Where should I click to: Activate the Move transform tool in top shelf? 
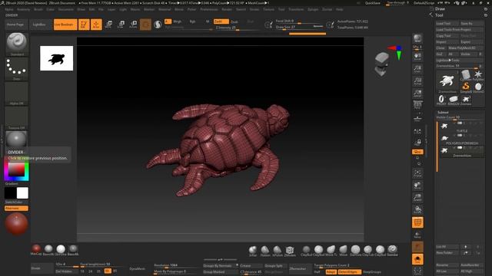tap(109, 25)
